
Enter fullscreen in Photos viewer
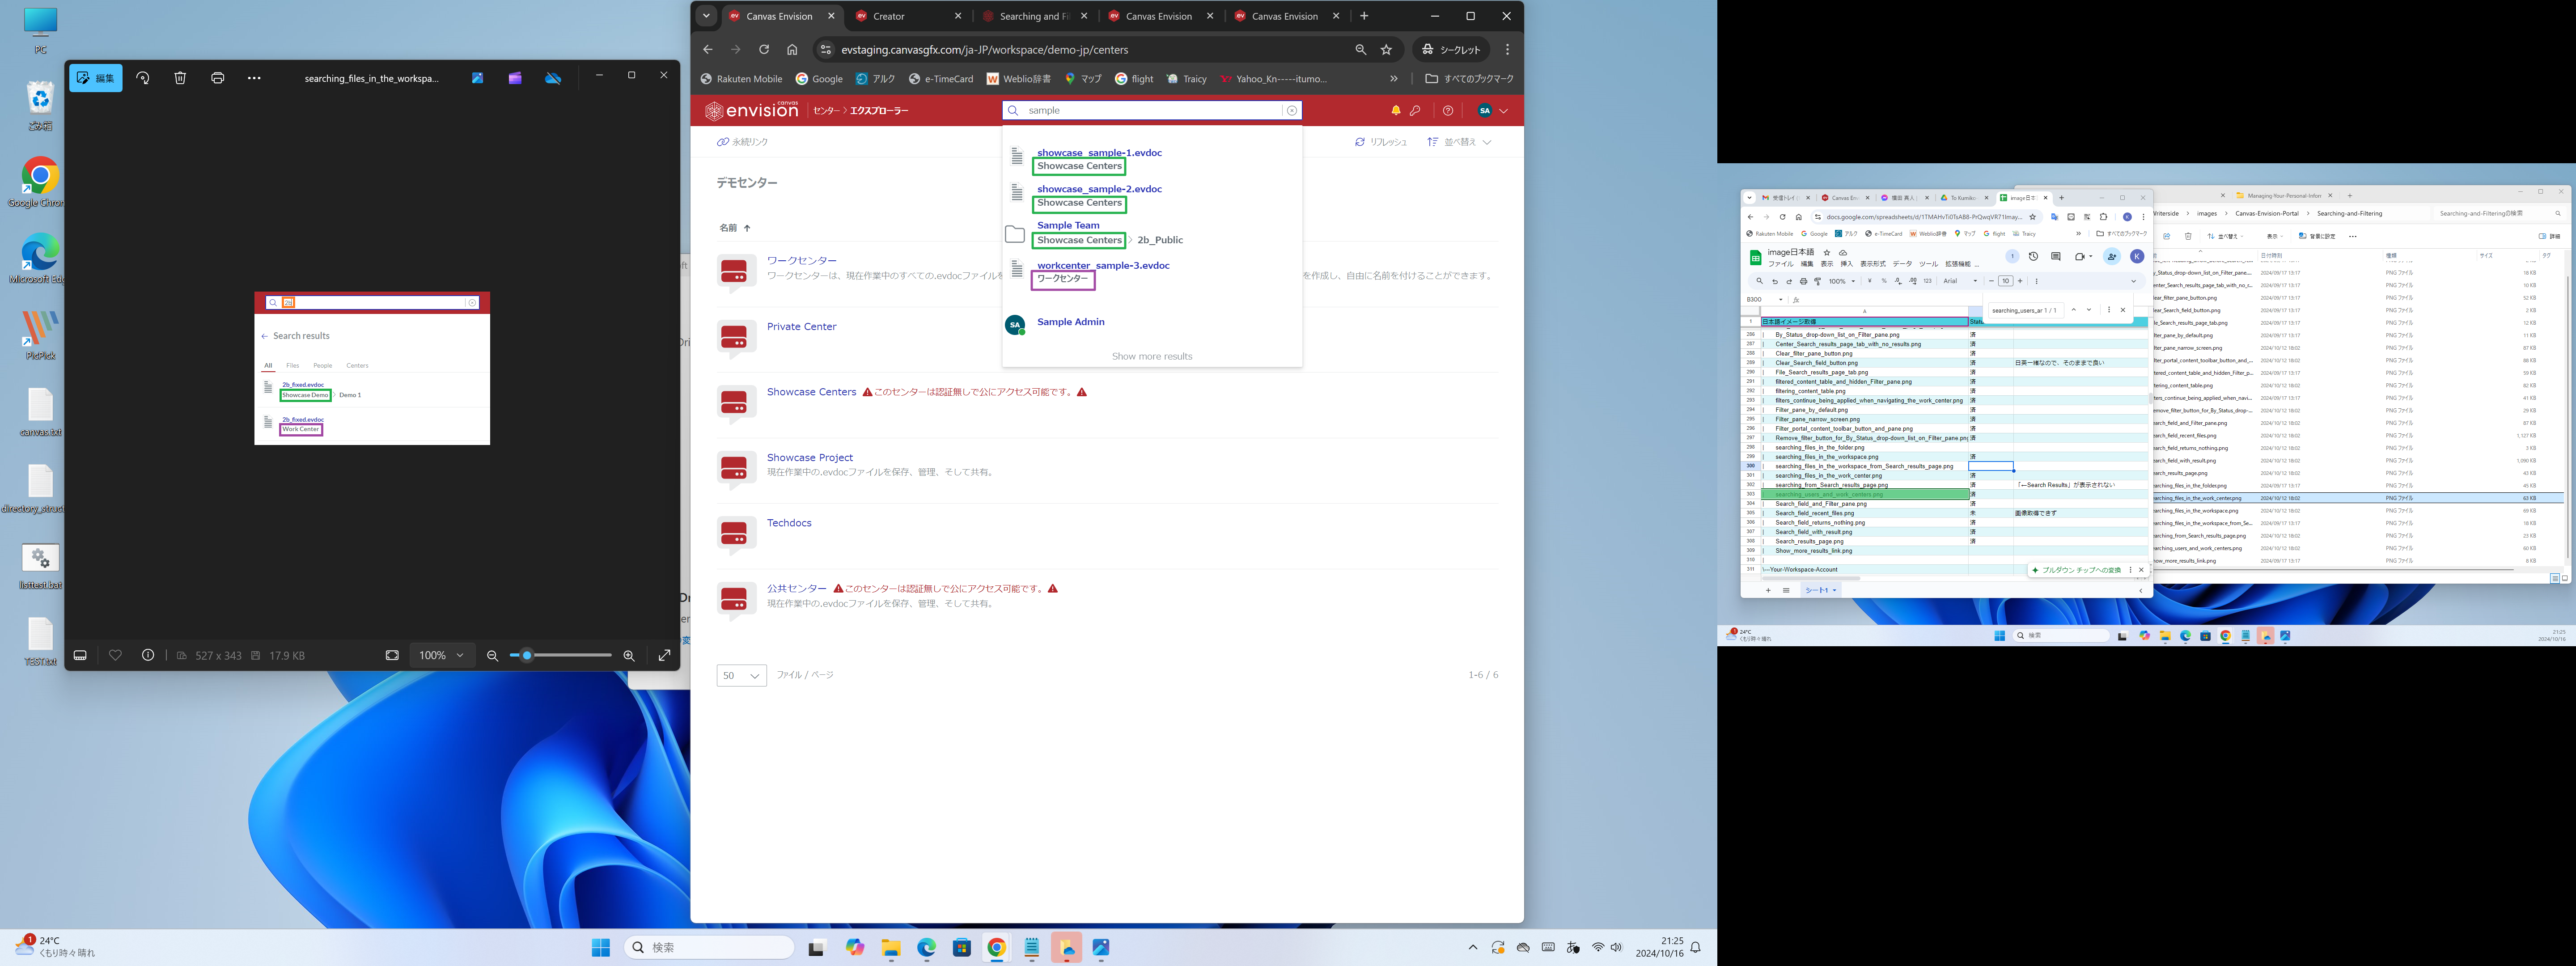tap(664, 655)
